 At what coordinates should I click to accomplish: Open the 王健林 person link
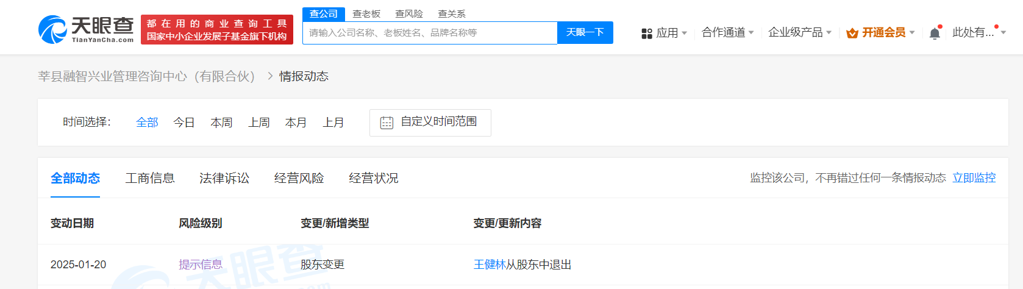click(490, 265)
